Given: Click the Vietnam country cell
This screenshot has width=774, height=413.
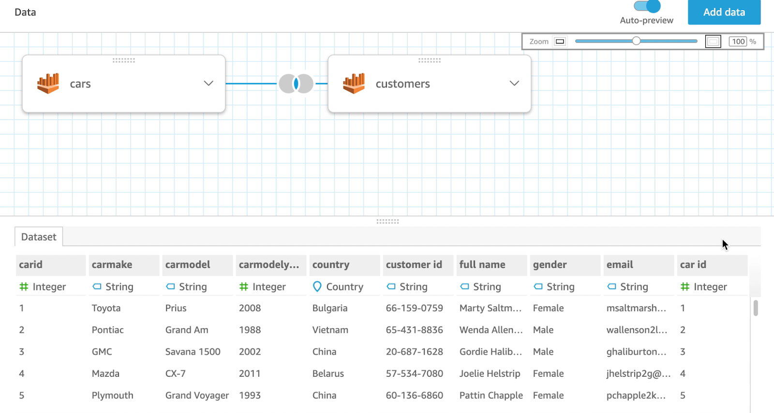Looking at the screenshot, I should (330, 330).
